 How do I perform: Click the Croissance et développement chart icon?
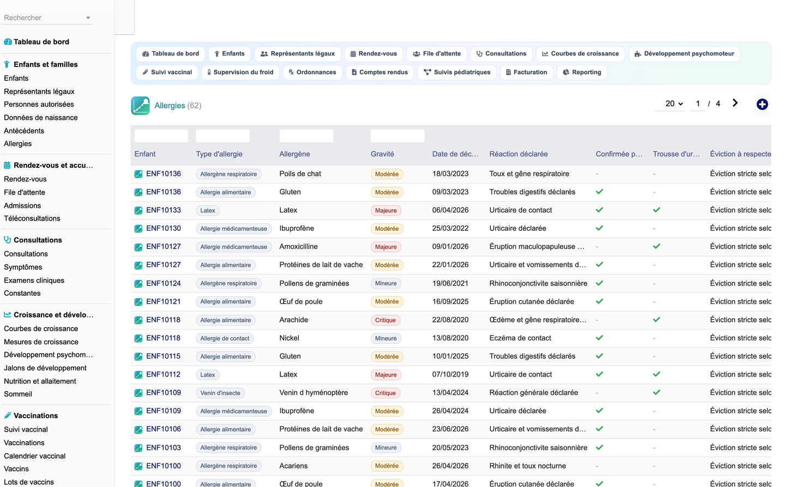[8, 315]
